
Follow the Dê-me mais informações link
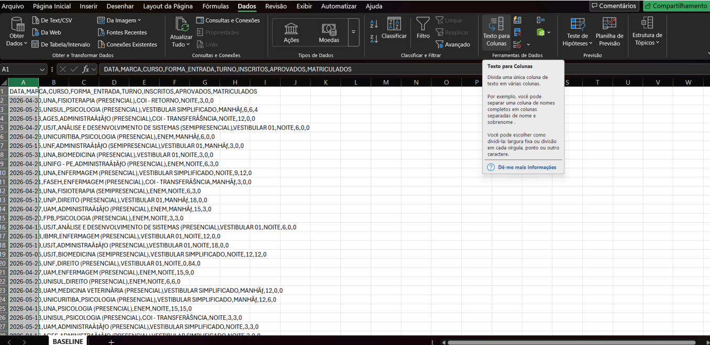tap(527, 167)
